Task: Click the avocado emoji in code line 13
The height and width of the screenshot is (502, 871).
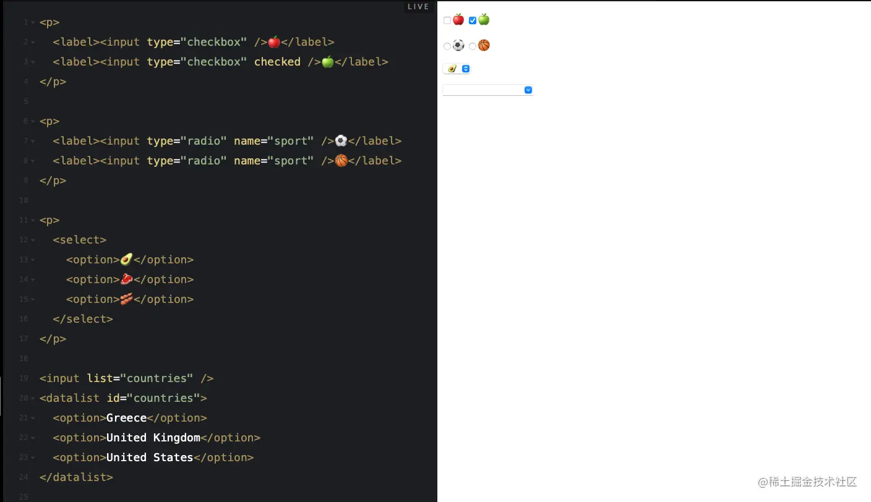Action: point(126,260)
